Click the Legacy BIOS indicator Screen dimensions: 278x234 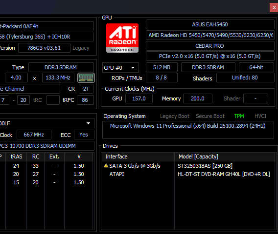81,48
